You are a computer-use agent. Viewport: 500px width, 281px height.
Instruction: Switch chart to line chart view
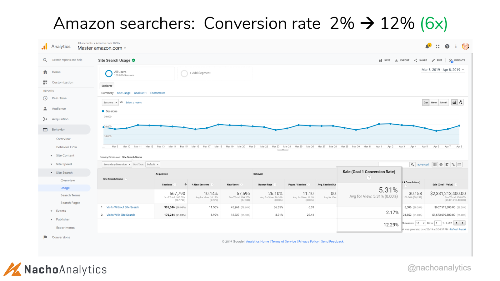454,102
